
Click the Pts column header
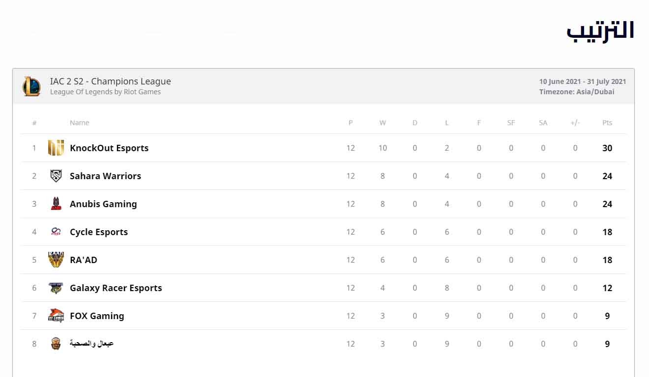click(607, 123)
